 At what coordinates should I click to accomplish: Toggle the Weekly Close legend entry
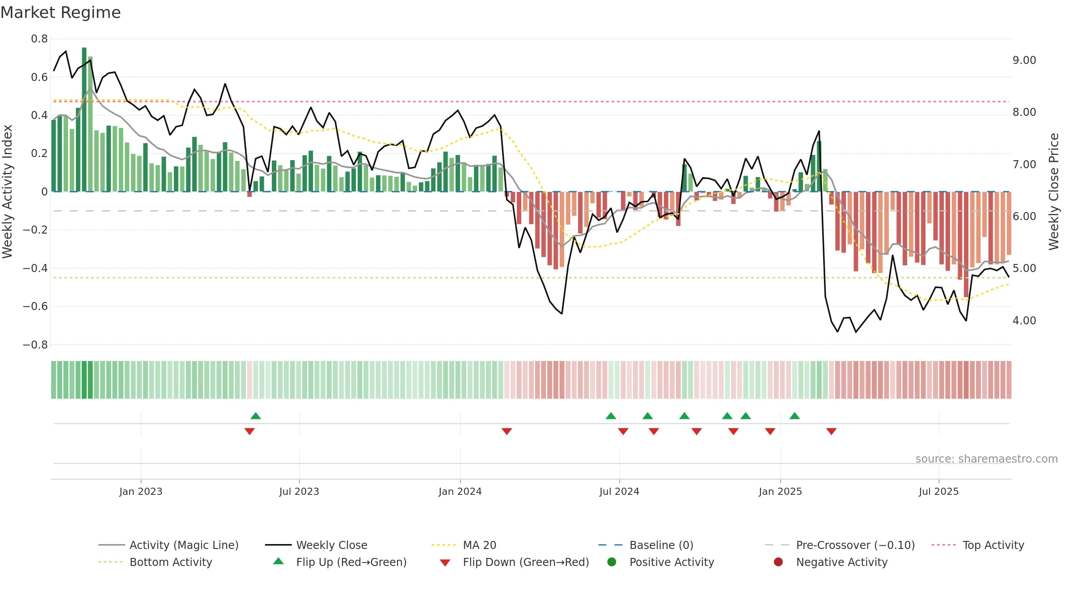(x=316, y=545)
